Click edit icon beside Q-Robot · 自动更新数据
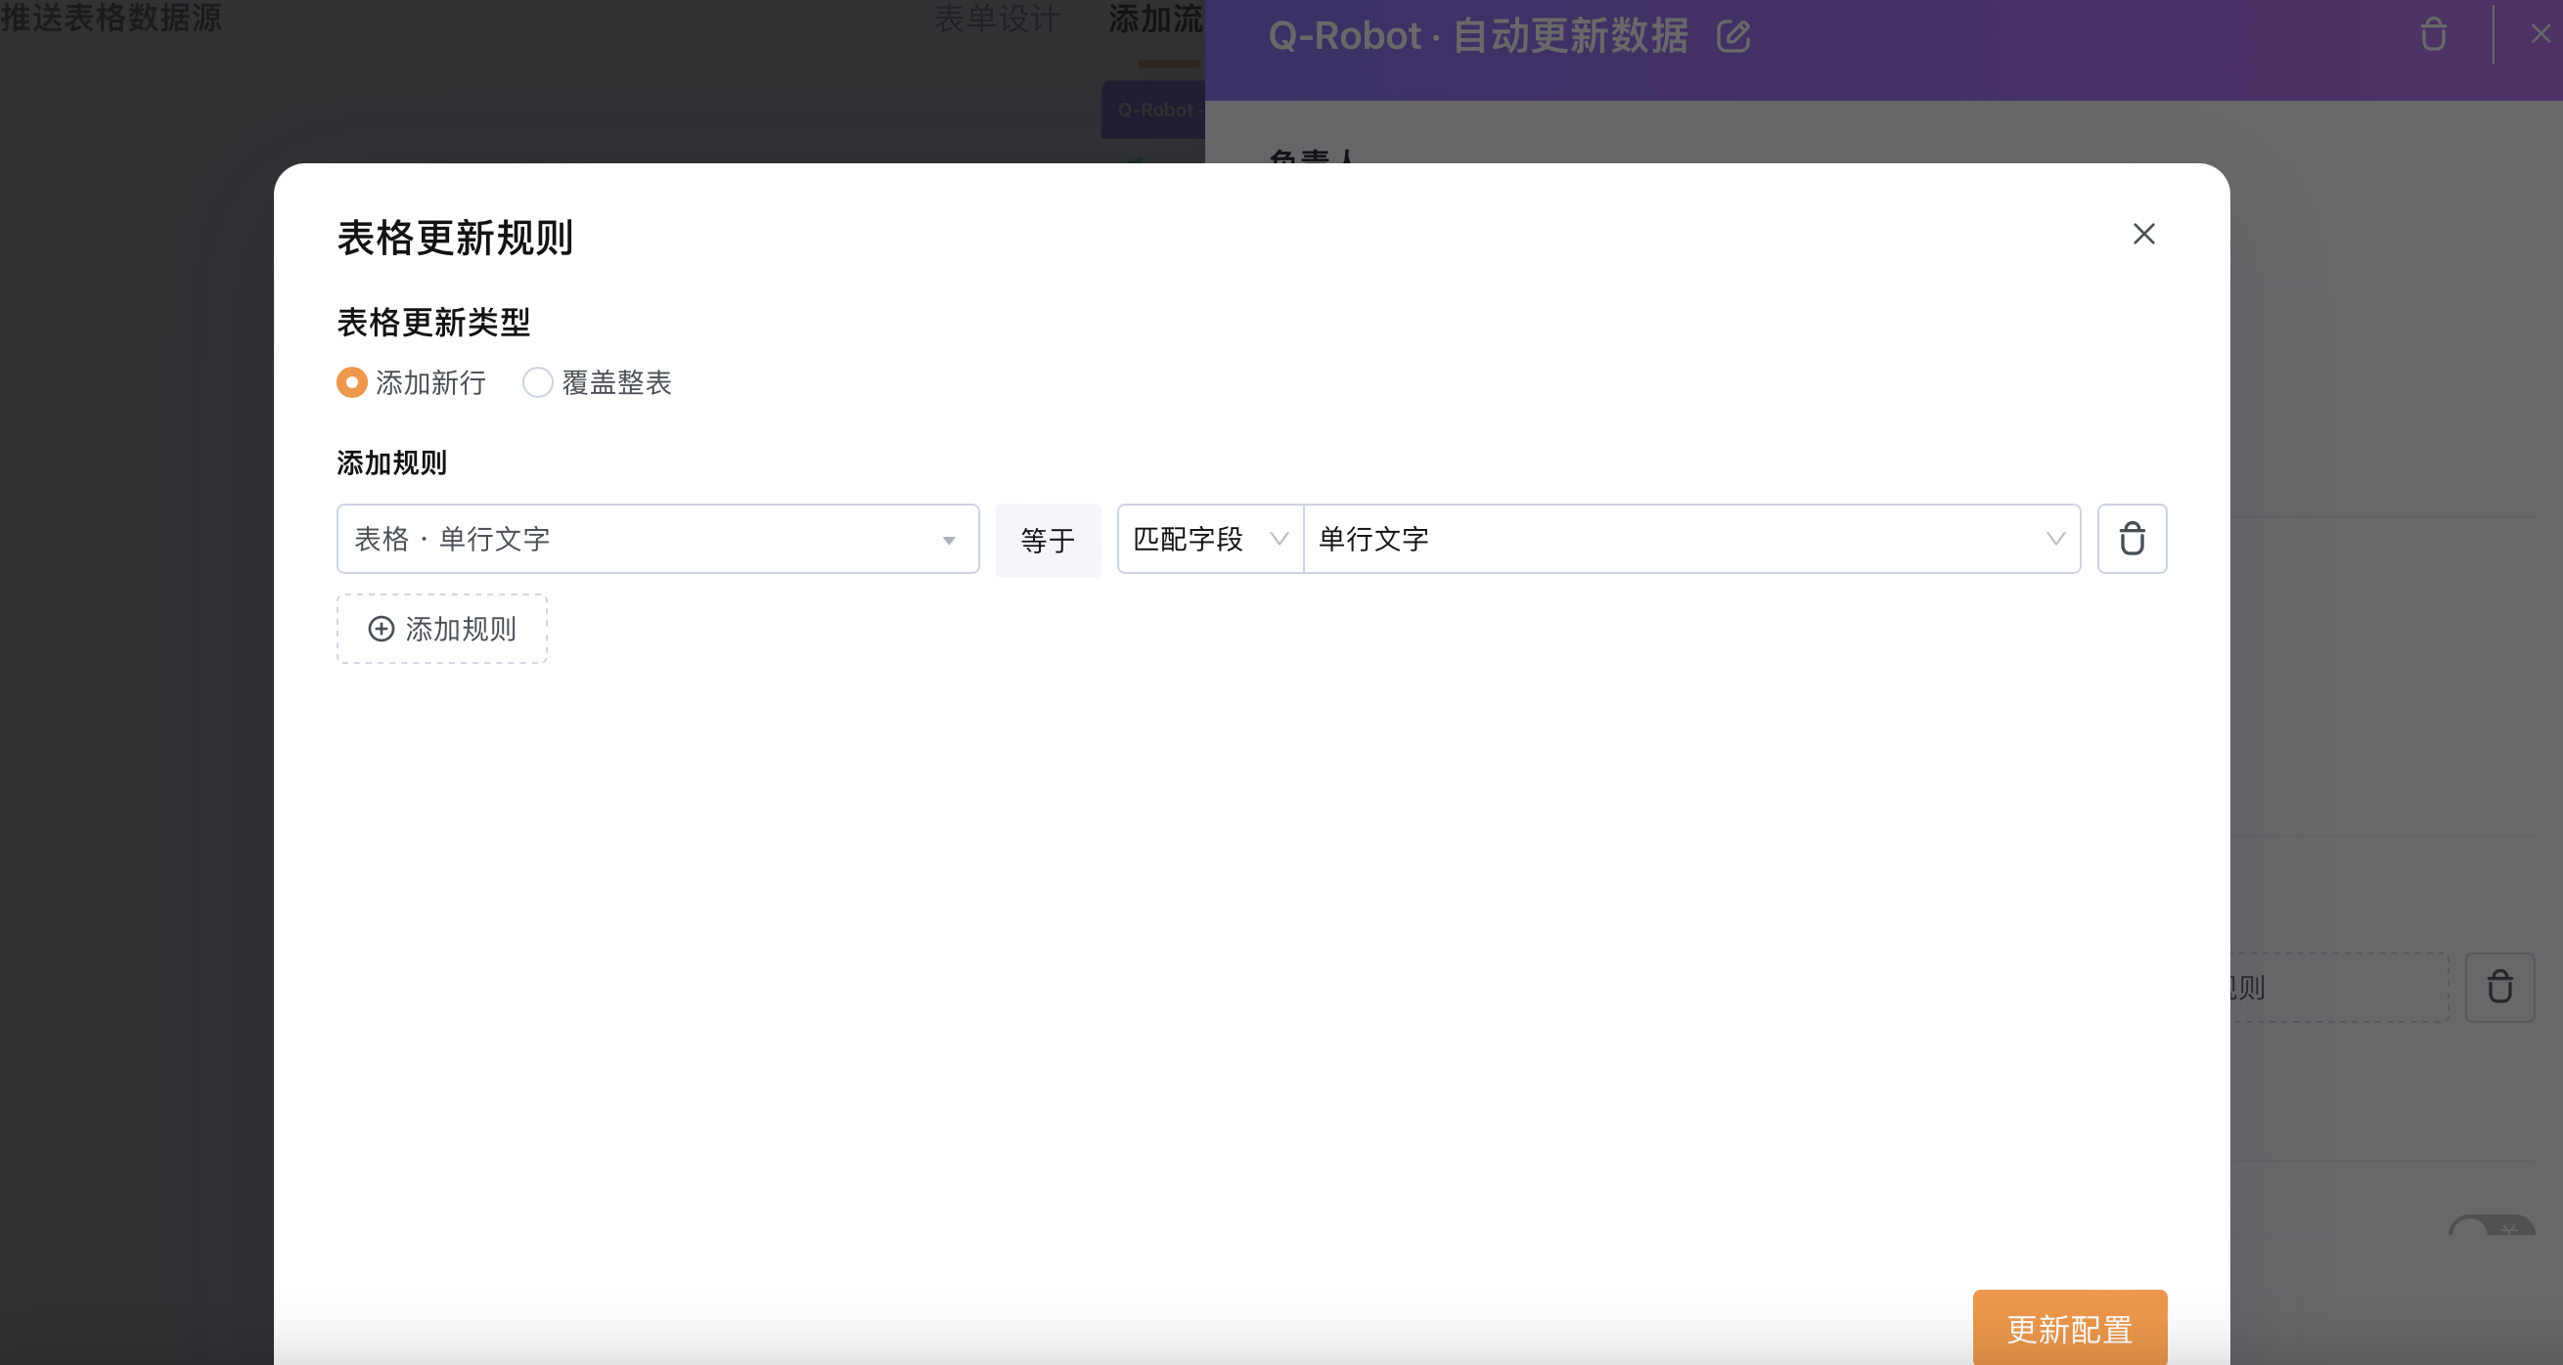 1733,37
